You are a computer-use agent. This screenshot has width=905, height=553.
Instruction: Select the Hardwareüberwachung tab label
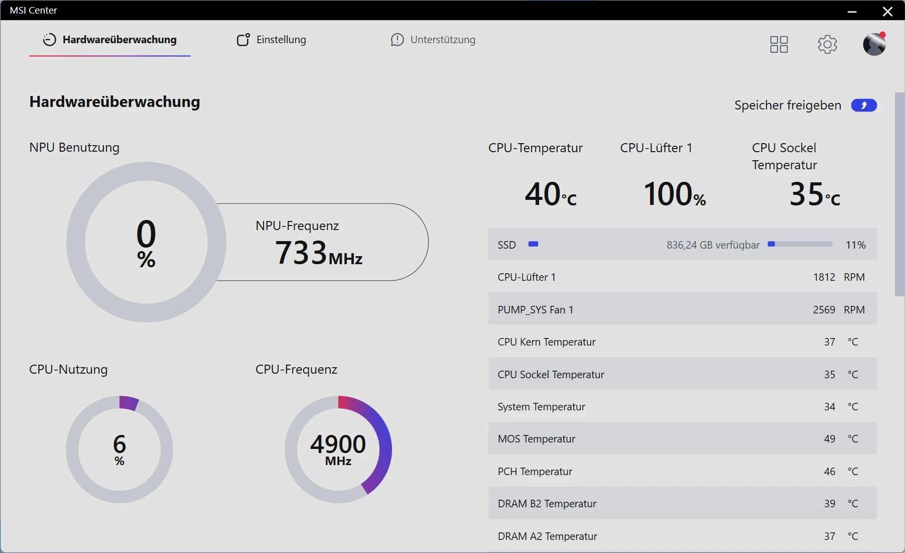point(119,40)
